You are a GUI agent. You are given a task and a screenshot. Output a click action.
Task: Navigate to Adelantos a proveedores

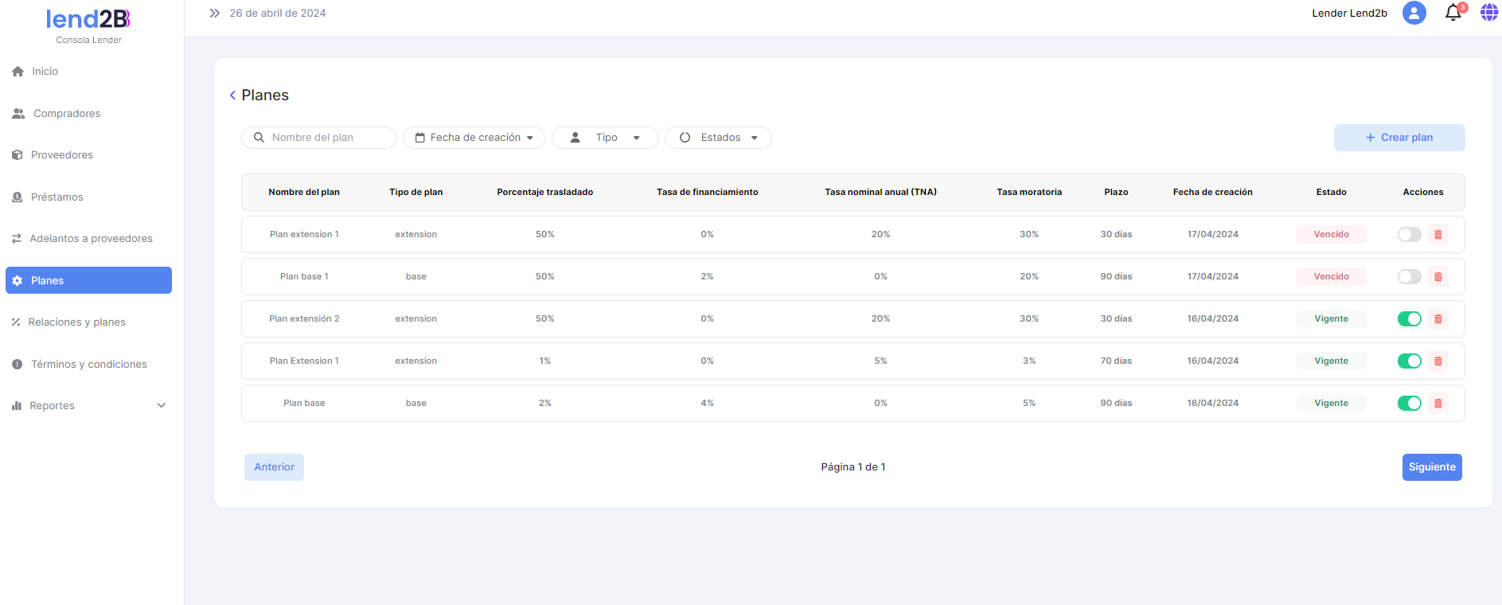(x=90, y=239)
